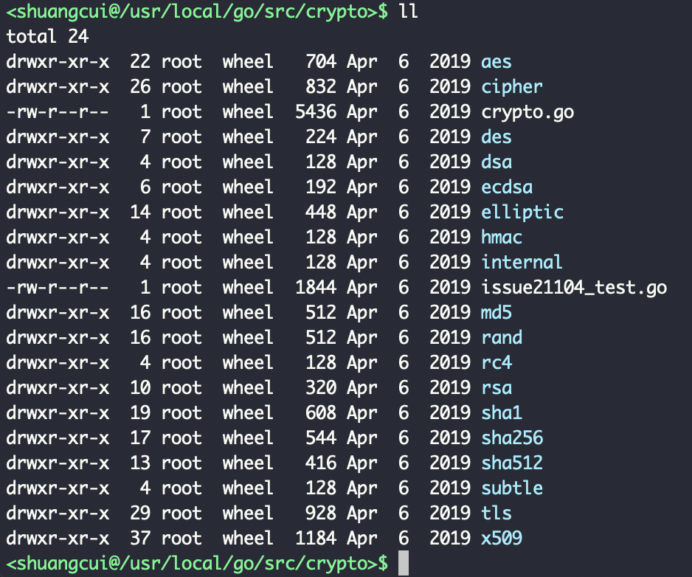Click the internal directory name
This screenshot has width=692, height=577.
pos(522,263)
